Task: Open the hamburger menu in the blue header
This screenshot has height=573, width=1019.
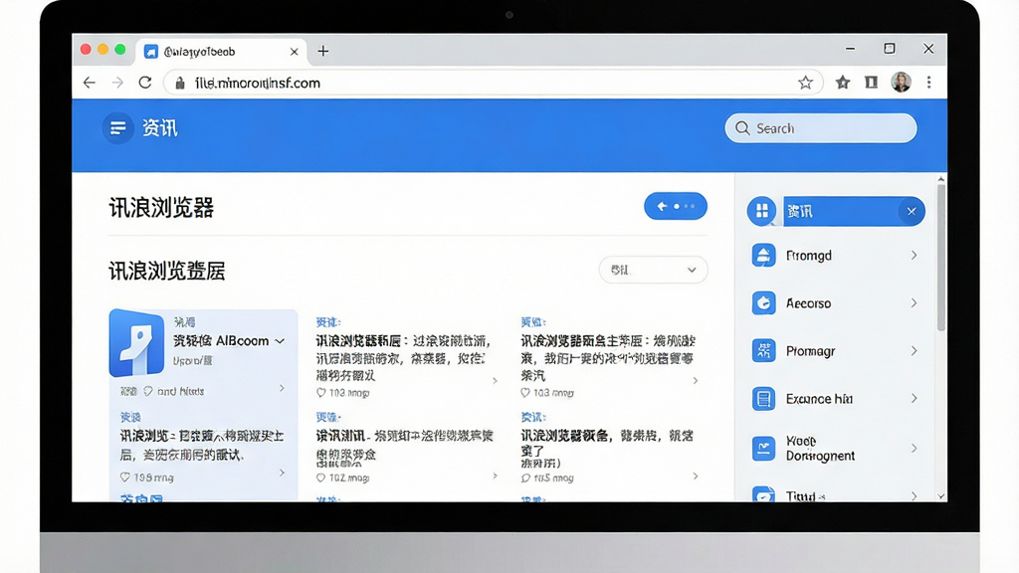Action: [x=117, y=128]
